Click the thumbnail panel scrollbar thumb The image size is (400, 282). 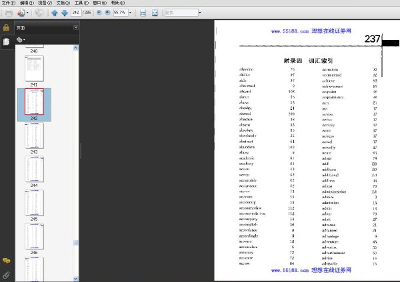pos(76,243)
